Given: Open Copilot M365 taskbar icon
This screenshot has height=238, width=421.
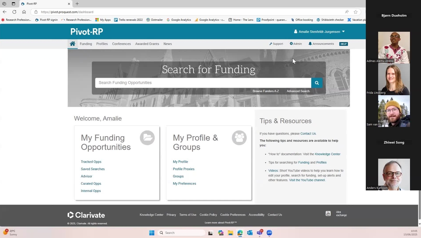Looking at the screenshot, I should tap(221, 233).
